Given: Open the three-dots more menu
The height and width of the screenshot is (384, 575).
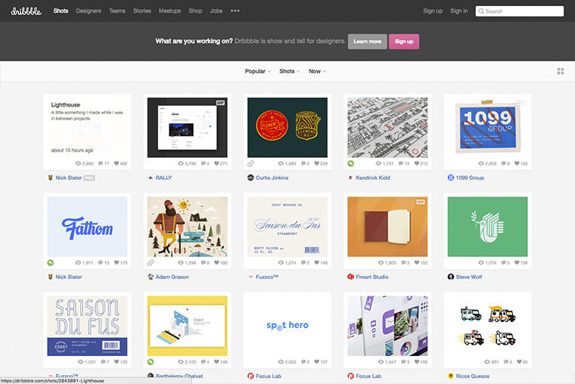Looking at the screenshot, I should click(235, 11).
